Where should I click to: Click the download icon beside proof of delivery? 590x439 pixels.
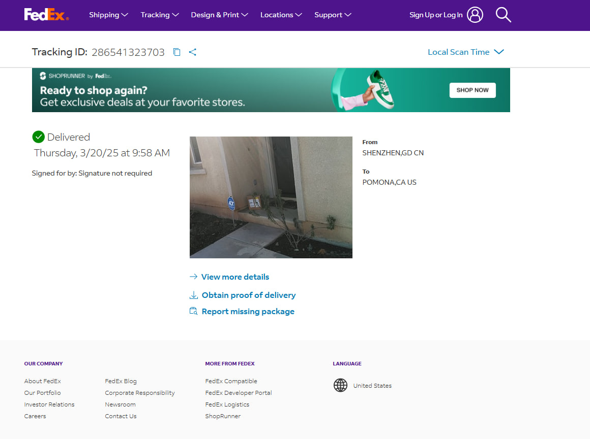[x=193, y=295]
